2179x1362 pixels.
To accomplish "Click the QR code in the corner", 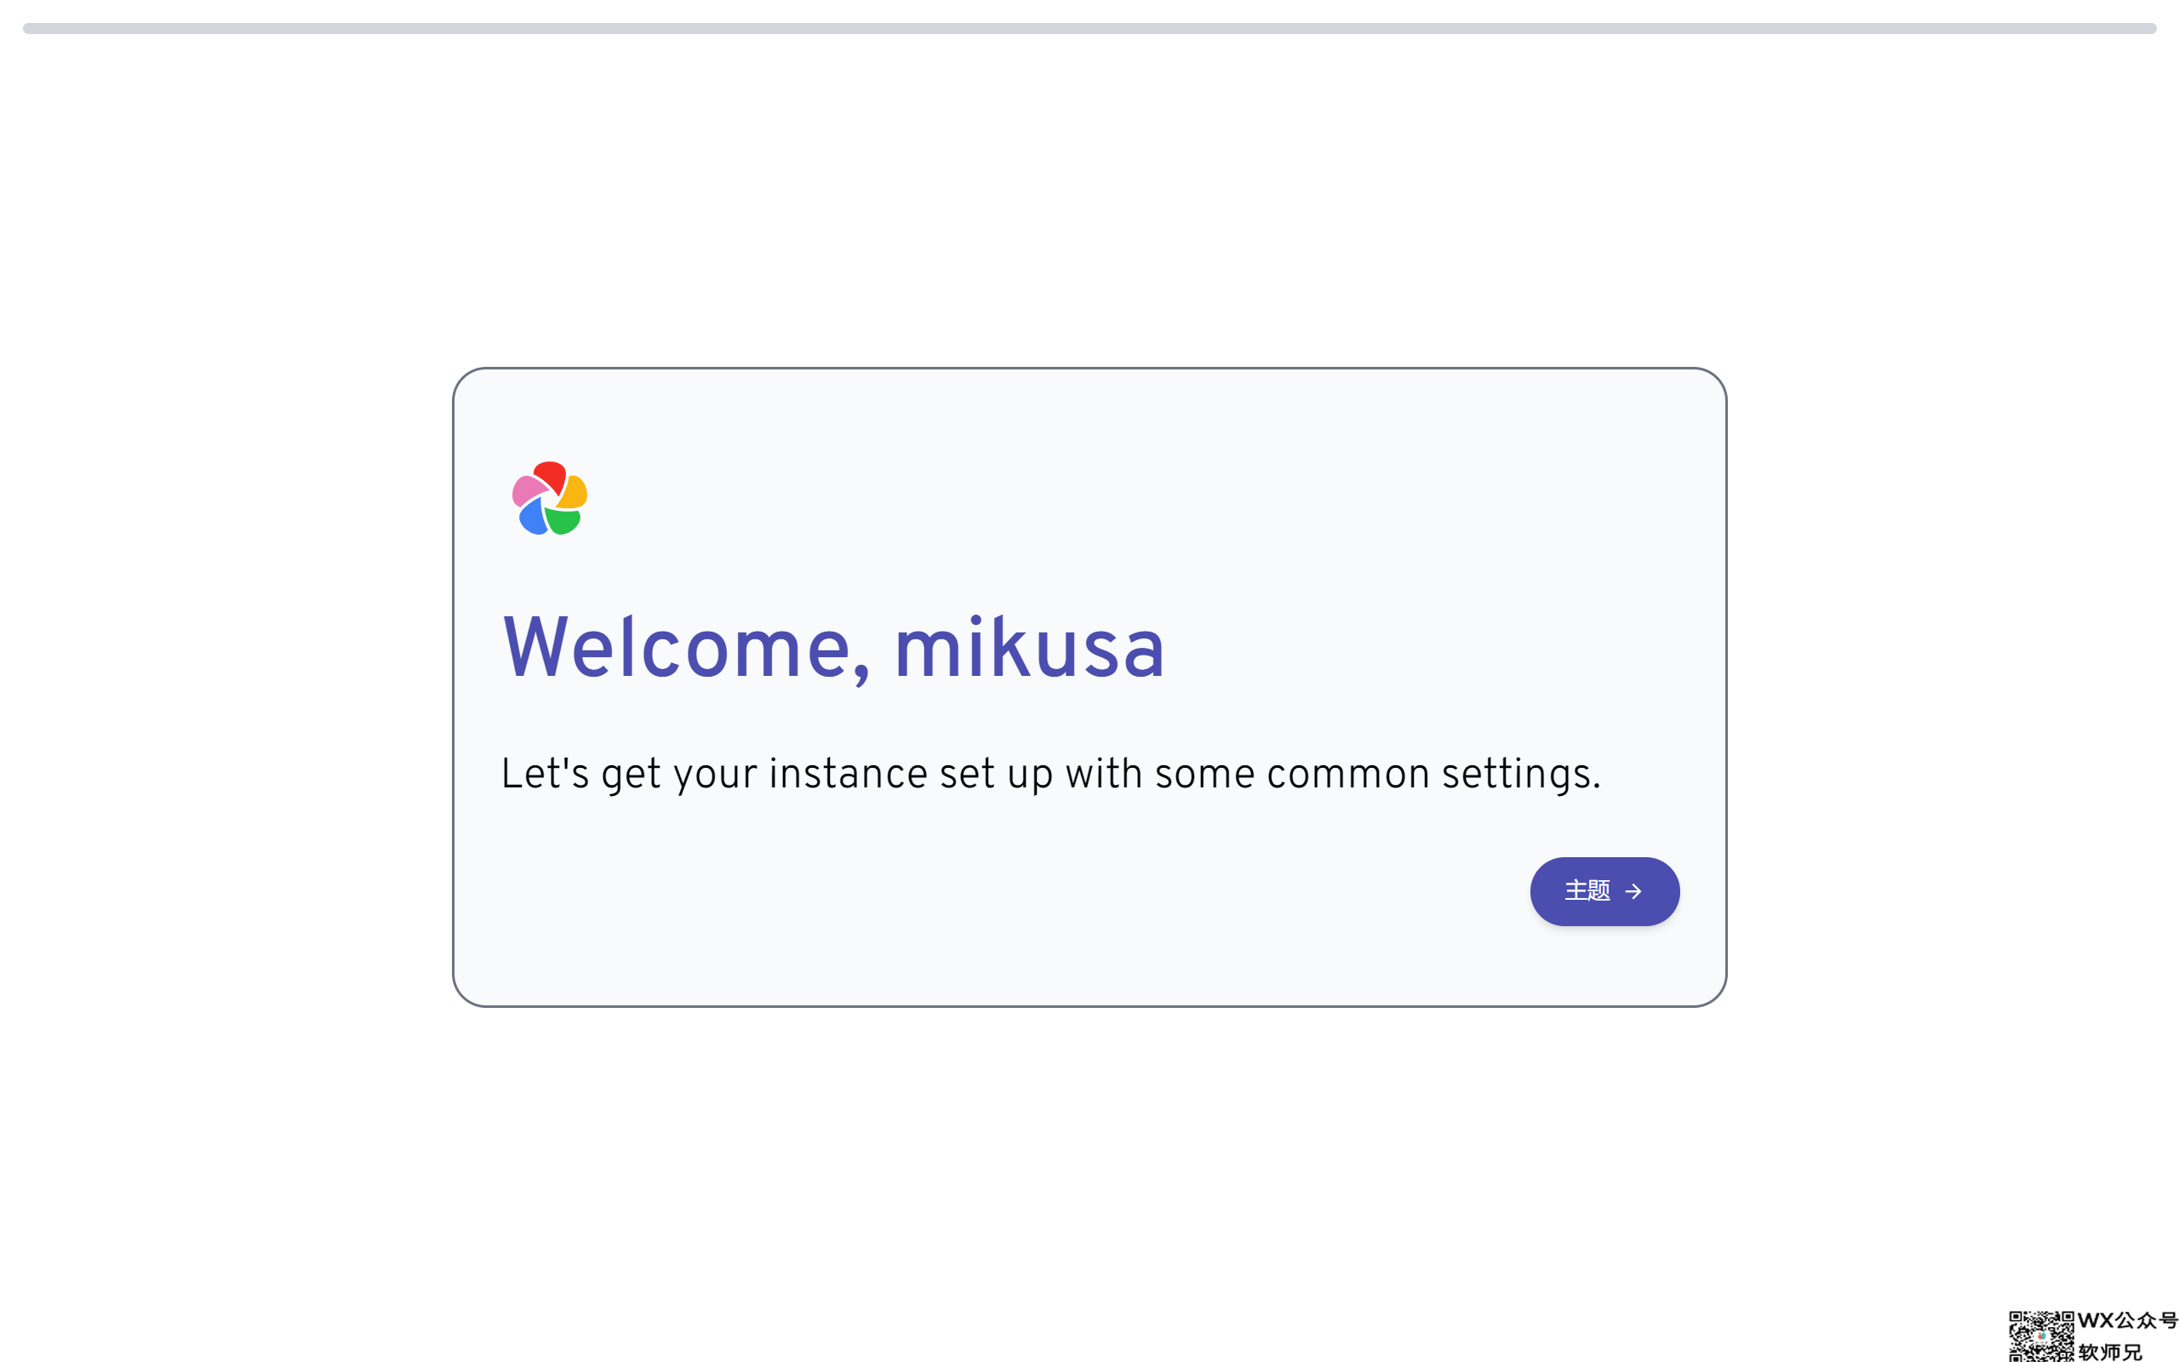I will pyautogui.click(x=2040, y=1336).
